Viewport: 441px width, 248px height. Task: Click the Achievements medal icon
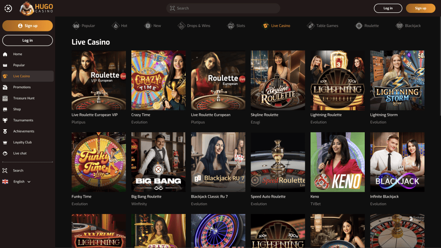5,131
